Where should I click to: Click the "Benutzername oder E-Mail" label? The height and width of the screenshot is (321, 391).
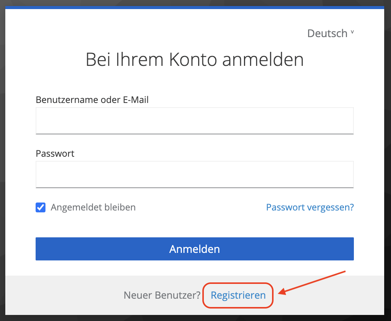point(92,100)
